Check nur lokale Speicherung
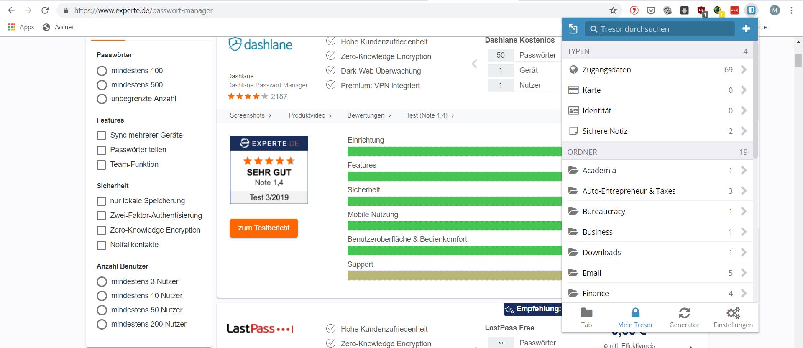This screenshot has height=348, width=803. (101, 201)
